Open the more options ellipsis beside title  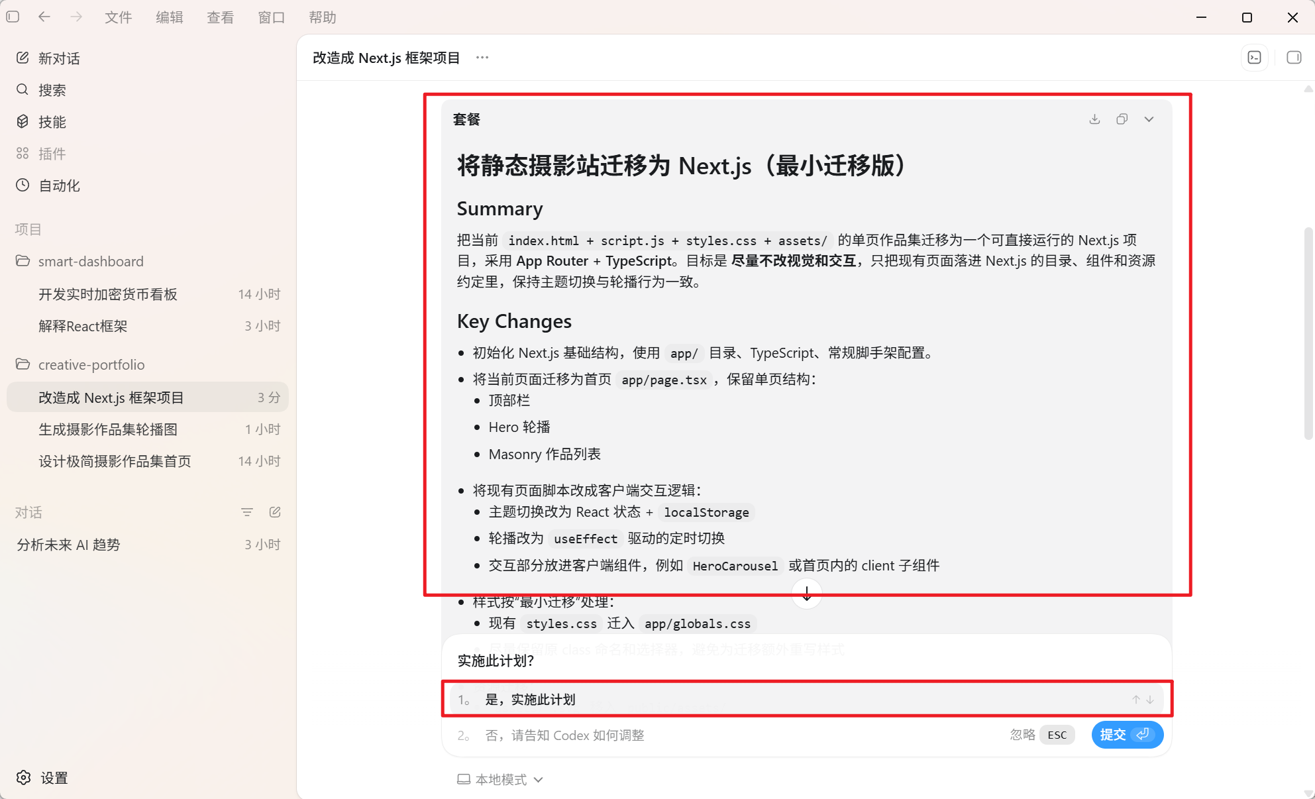click(482, 58)
